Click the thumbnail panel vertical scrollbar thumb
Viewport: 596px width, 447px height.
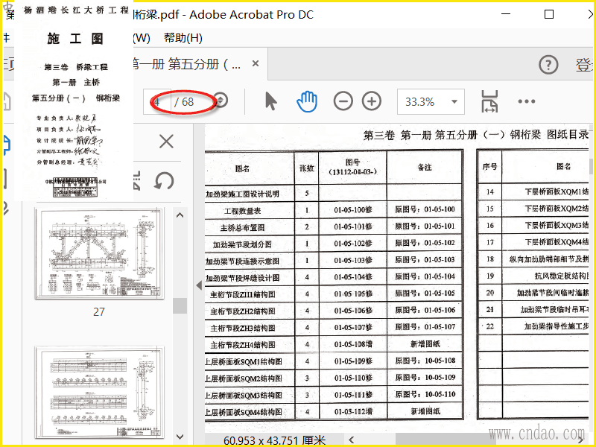tap(180, 305)
